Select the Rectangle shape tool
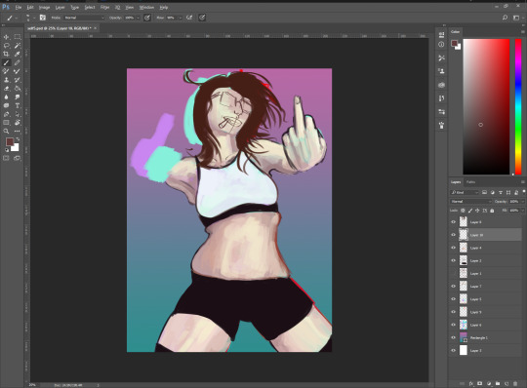 [x=7, y=123]
